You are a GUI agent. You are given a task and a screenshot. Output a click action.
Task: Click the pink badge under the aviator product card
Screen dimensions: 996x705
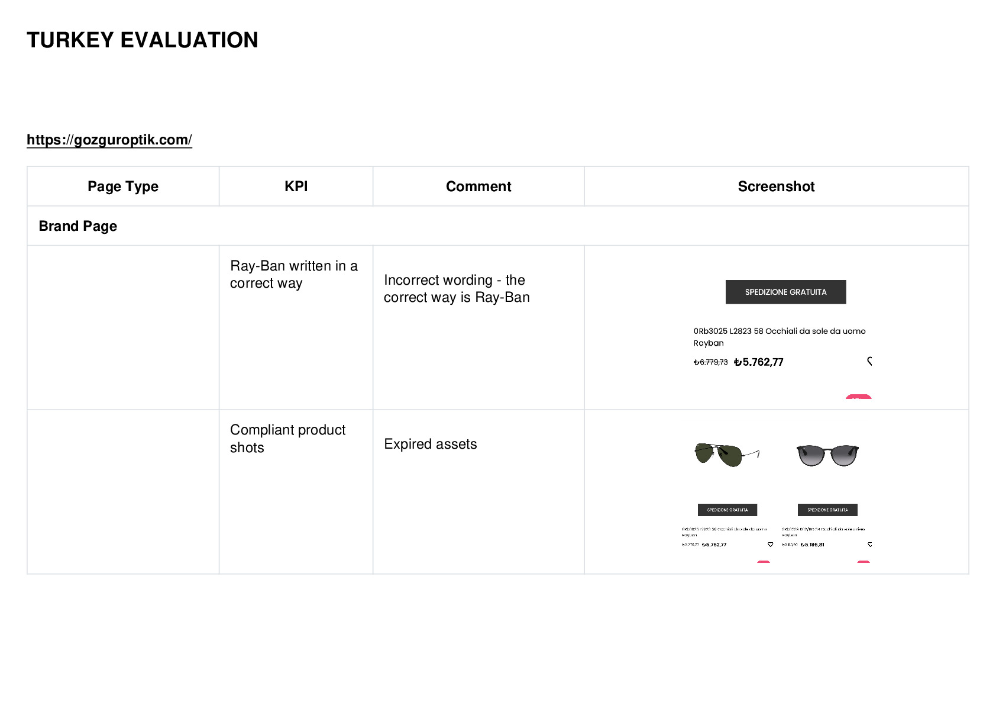(x=764, y=562)
